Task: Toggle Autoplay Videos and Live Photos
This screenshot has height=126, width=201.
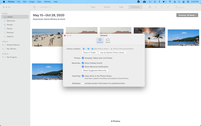Action: [x=83, y=58]
